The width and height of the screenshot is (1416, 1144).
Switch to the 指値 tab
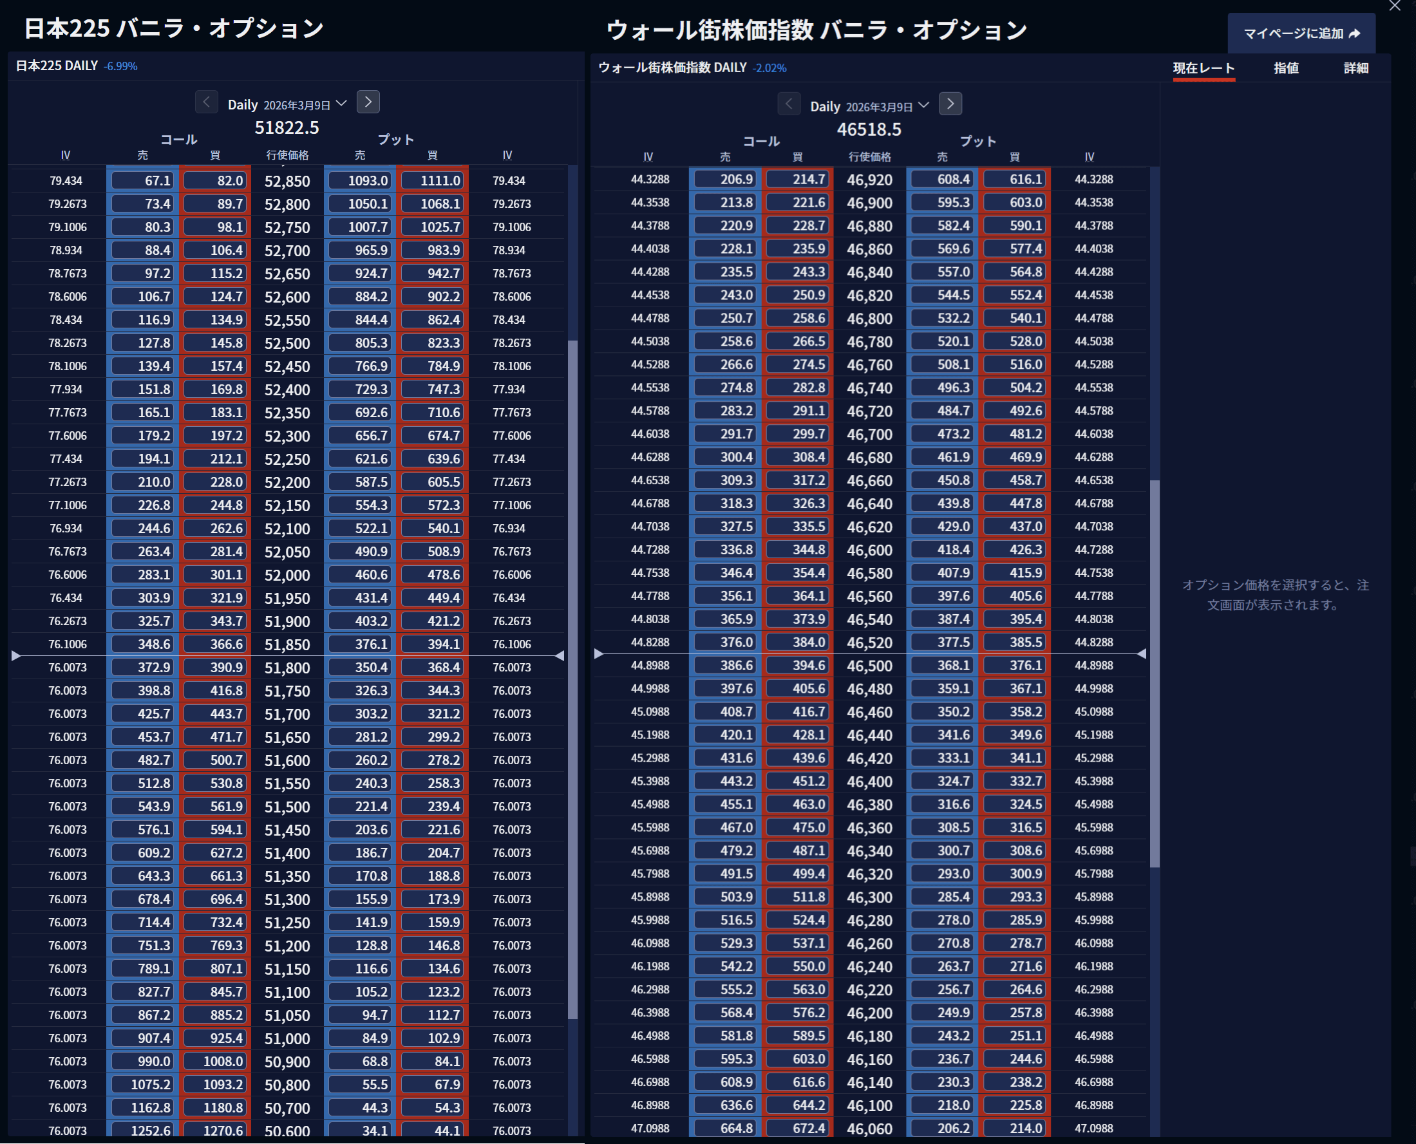click(1286, 68)
